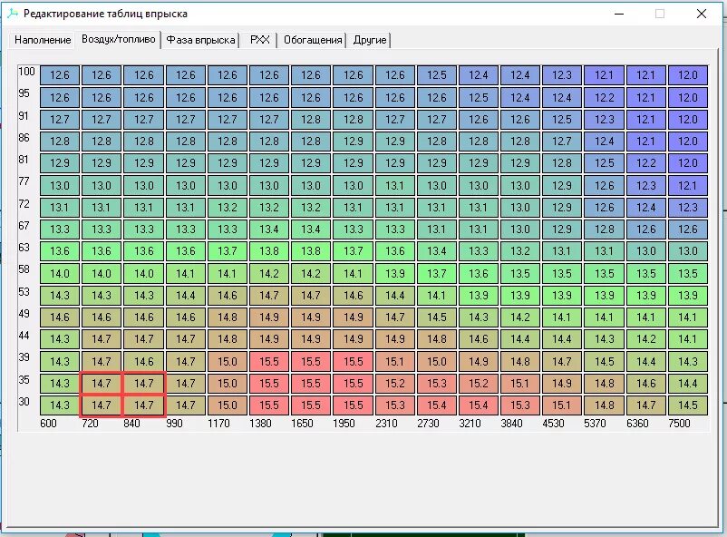Viewport: 727px width, 537px height.
Task: Select cell at row 100, column 7500
Action: [688, 75]
